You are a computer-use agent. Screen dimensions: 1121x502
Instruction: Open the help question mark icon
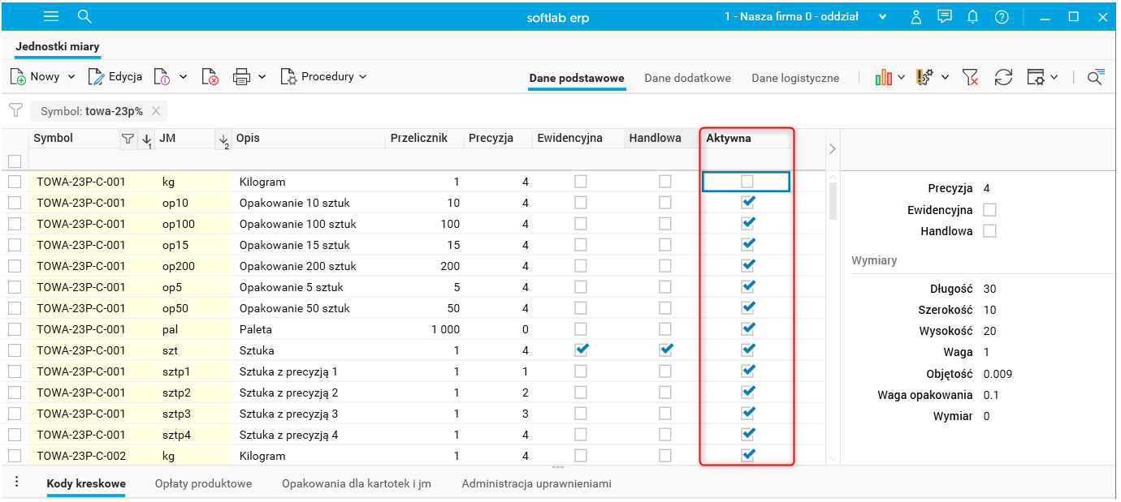pyautogui.click(x=1001, y=16)
